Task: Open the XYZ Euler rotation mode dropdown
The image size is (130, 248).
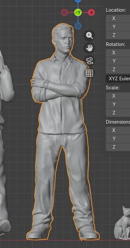Action: coord(118,78)
